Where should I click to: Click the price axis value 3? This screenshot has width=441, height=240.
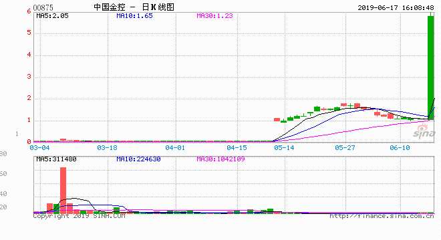point(29,77)
